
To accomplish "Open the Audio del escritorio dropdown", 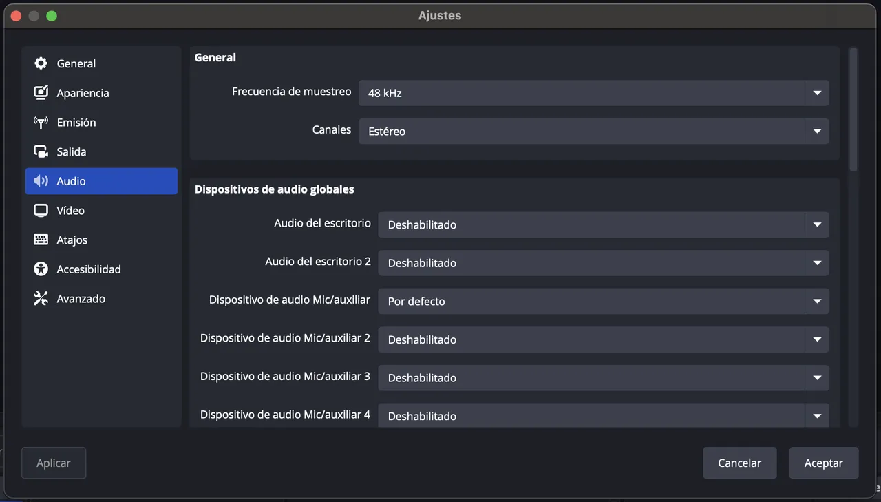I will [604, 224].
